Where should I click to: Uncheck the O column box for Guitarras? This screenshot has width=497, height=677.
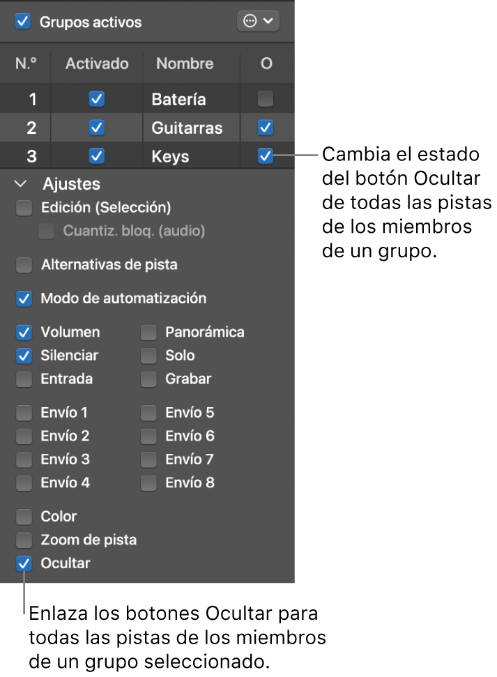point(265,128)
